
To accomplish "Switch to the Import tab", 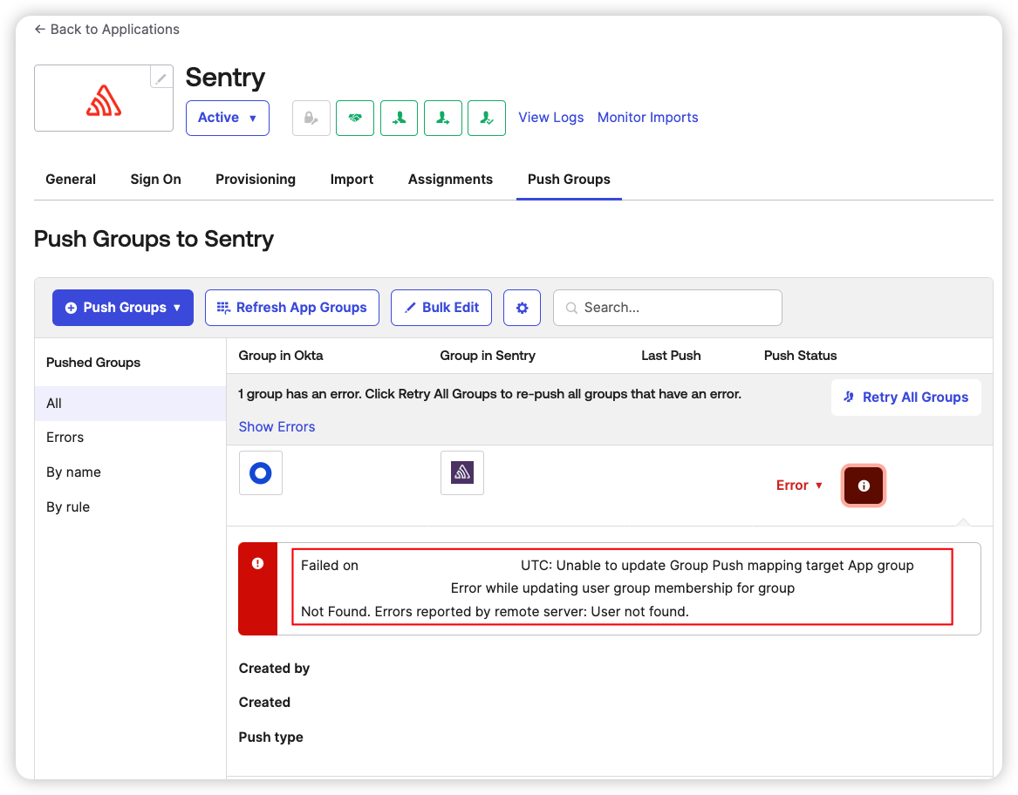I will point(352,179).
